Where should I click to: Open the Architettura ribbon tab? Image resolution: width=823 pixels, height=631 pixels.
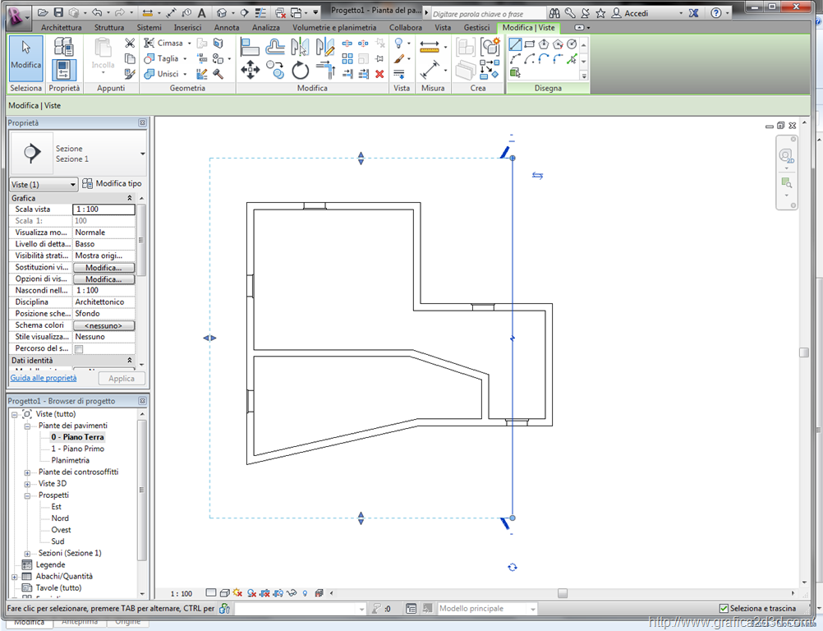pyautogui.click(x=61, y=27)
